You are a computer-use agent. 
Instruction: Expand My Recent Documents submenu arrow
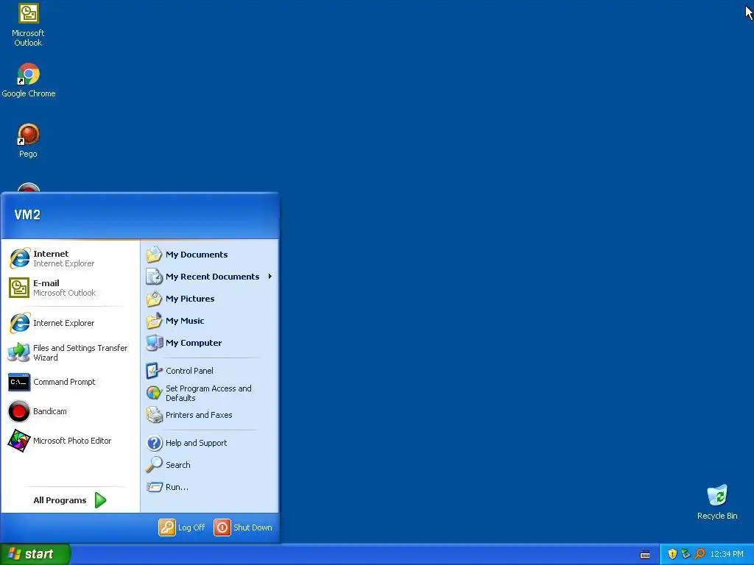coord(270,277)
